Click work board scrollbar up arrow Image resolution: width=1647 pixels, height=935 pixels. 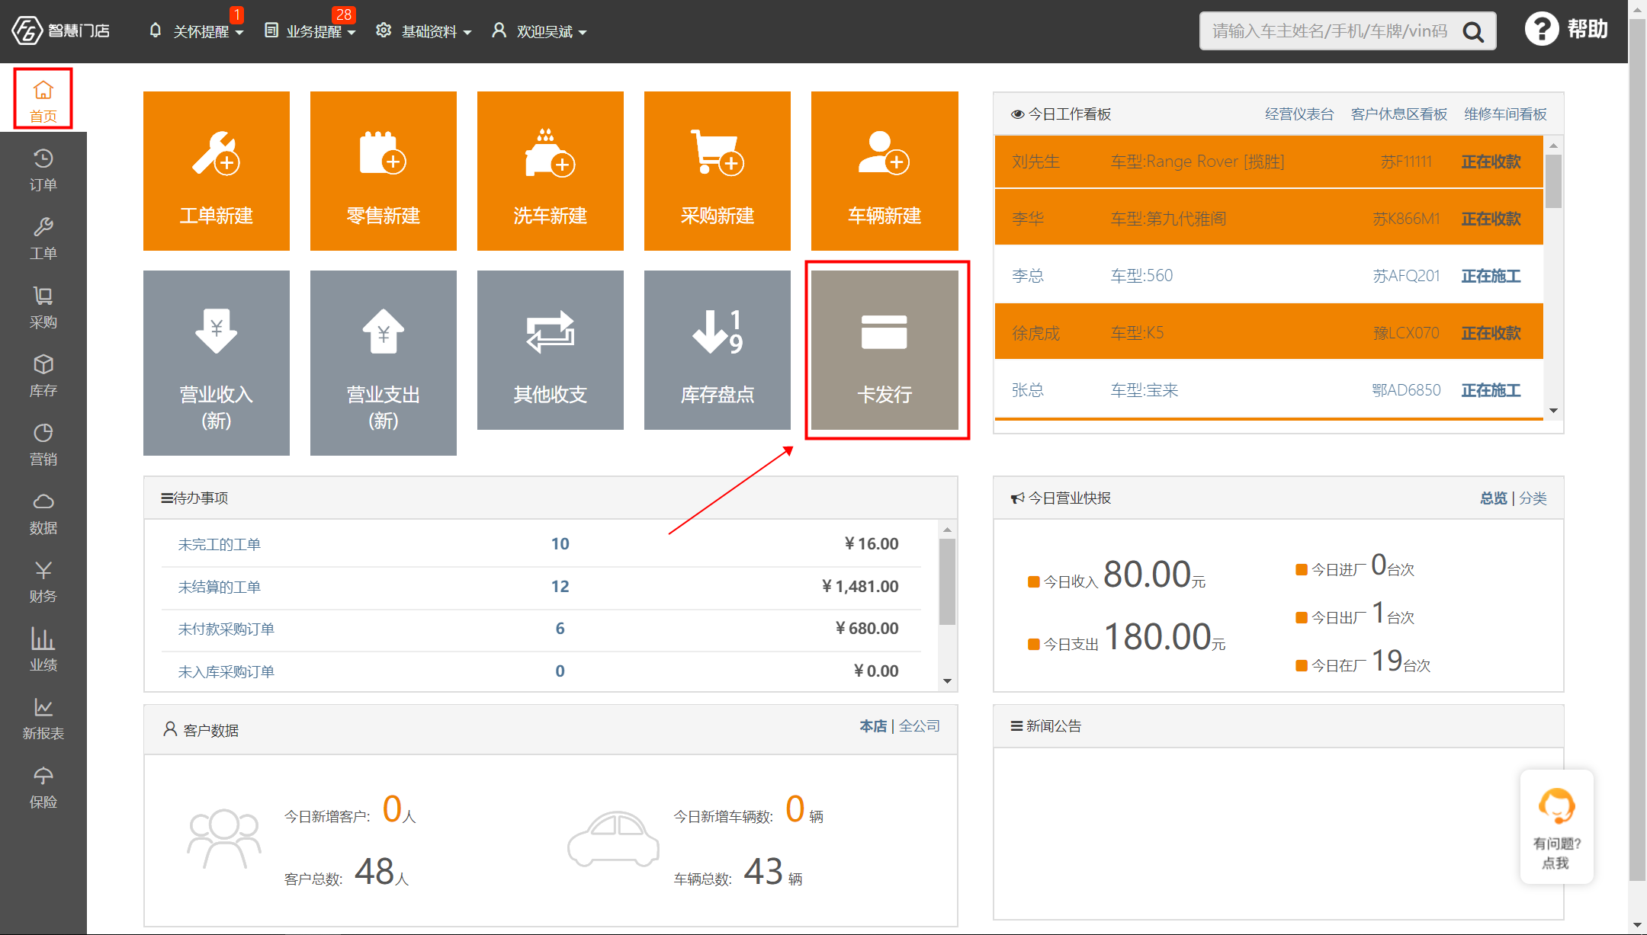click(x=1554, y=145)
